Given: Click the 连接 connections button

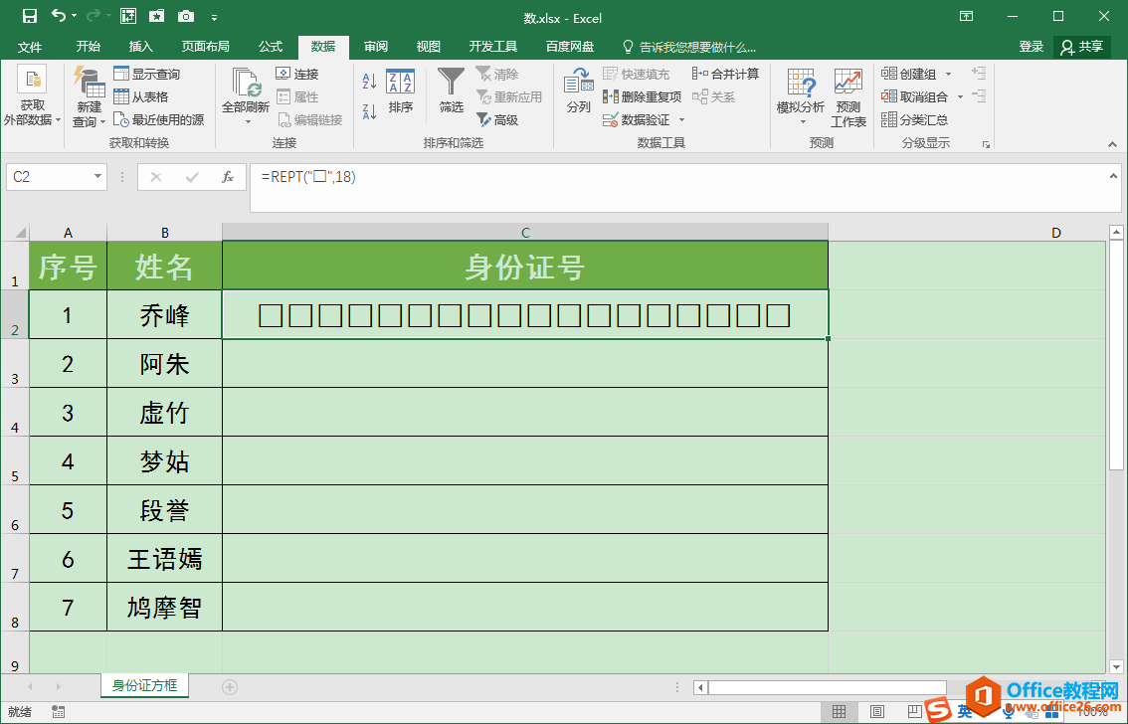Looking at the screenshot, I should [x=297, y=74].
